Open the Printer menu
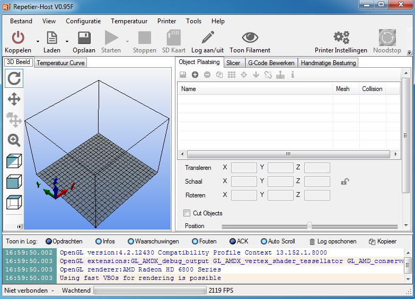This screenshot has height=299, width=415. (167, 21)
